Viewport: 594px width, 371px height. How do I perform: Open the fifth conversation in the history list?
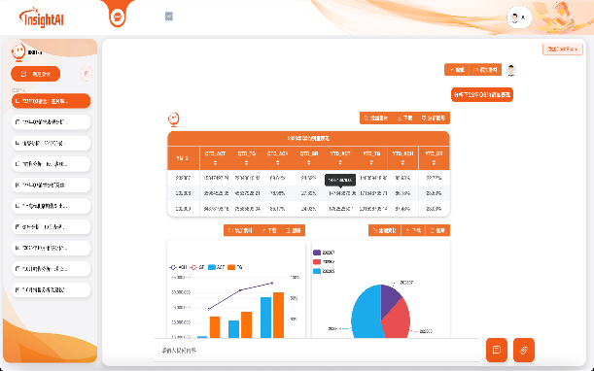pos(52,185)
